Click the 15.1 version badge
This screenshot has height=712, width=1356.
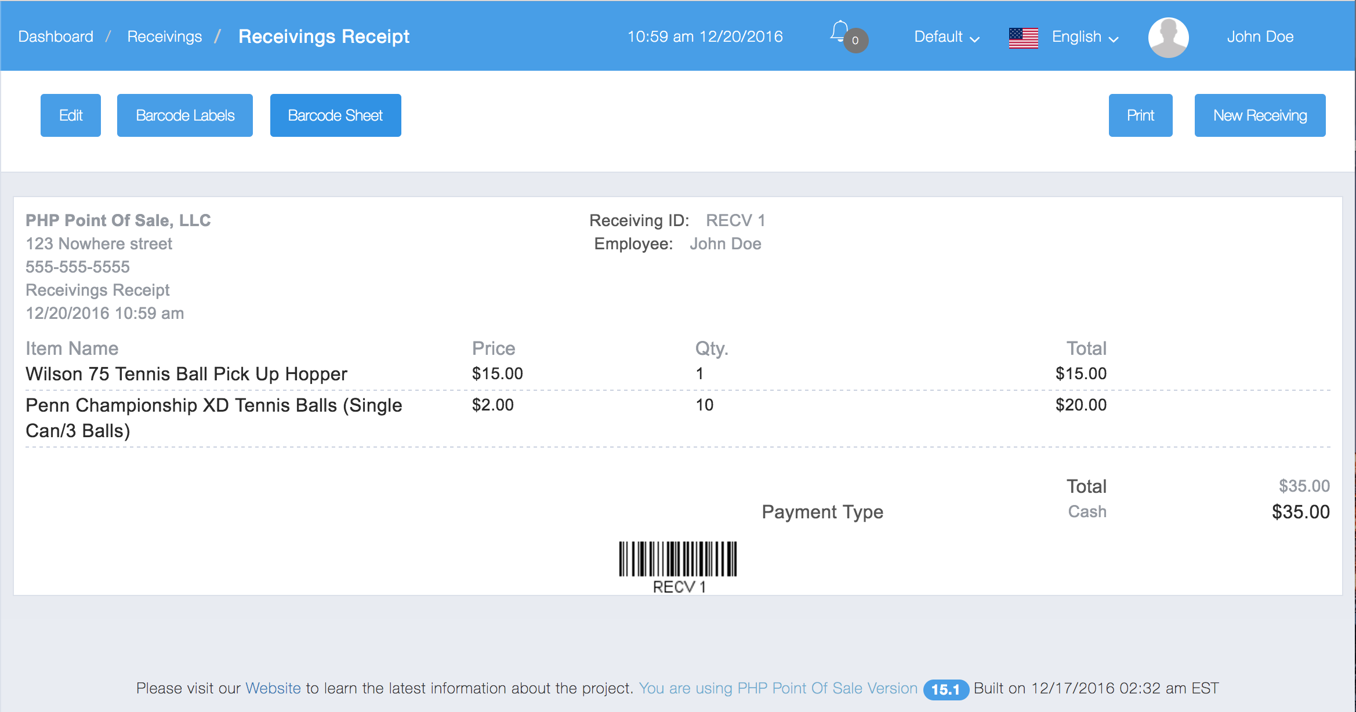pyautogui.click(x=945, y=689)
